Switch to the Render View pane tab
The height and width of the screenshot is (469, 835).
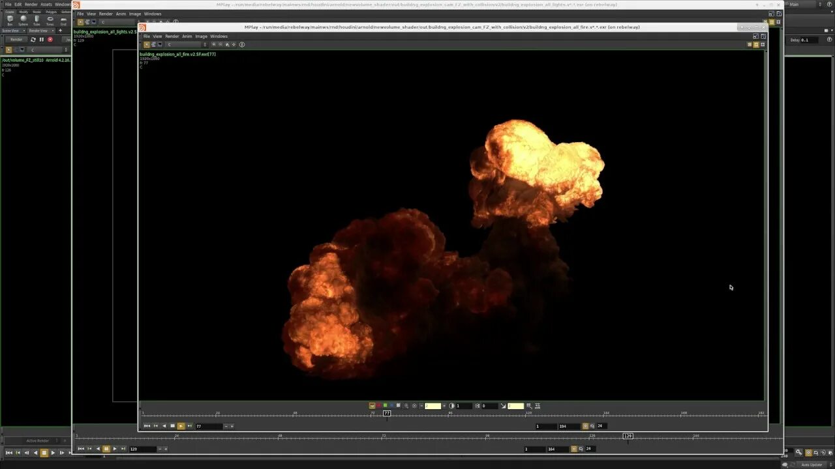pos(38,31)
